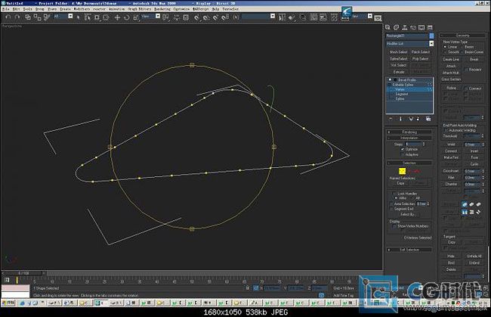Image resolution: width=491 pixels, height=317 pixels.
Task: Select the Bezier Corner vertex type radio
Action: 462,51
